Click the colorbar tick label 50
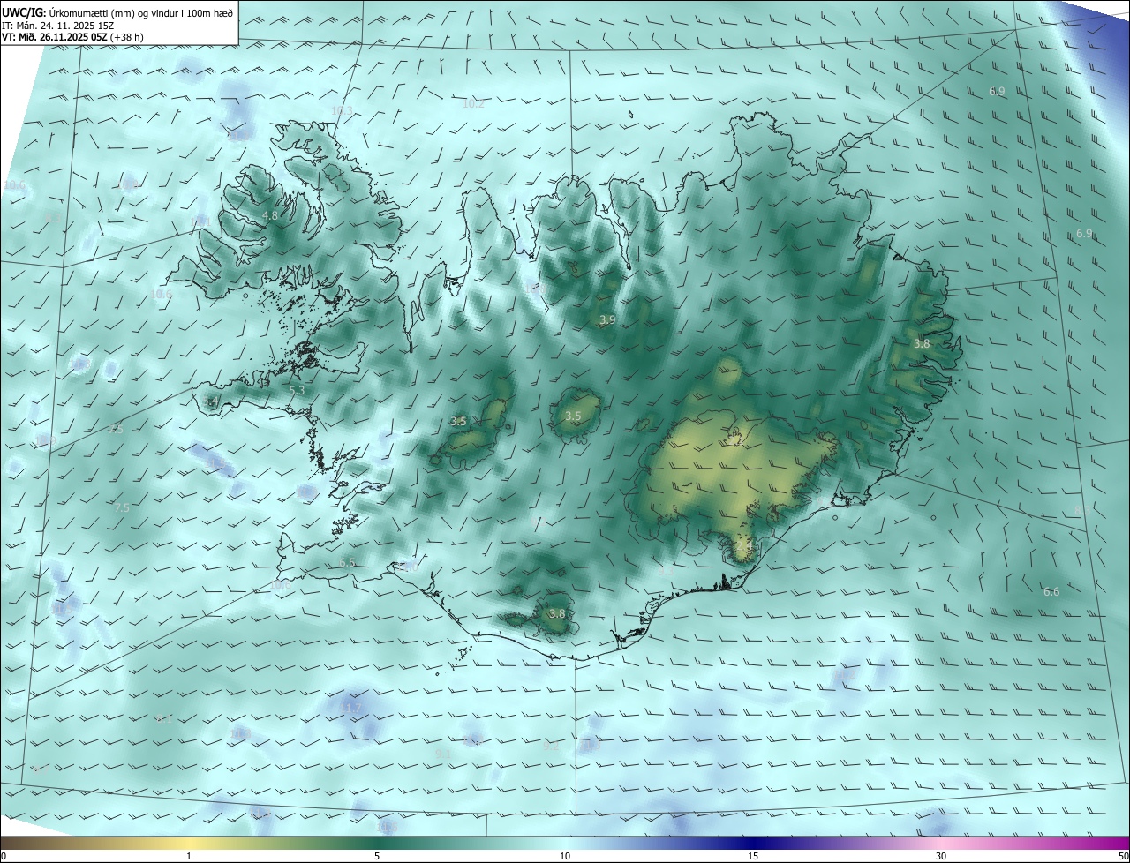 pyautogui.click(x=1123, y=856)
